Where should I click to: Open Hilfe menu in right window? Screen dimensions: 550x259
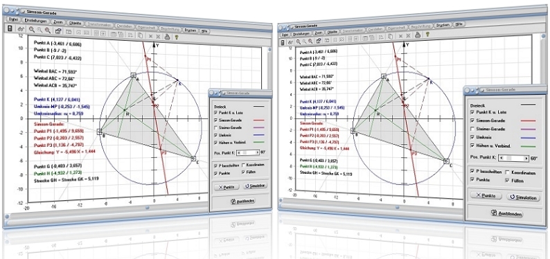(x=458, y=24)
